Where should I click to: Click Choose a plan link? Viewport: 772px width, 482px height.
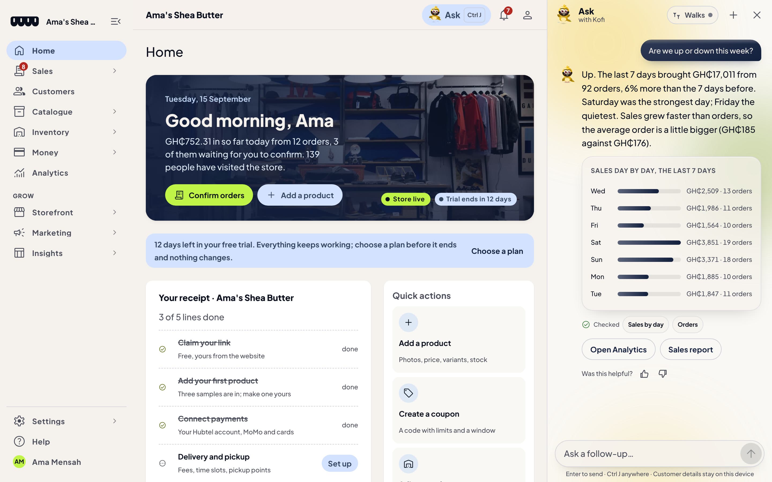click(x=497, y=251)
